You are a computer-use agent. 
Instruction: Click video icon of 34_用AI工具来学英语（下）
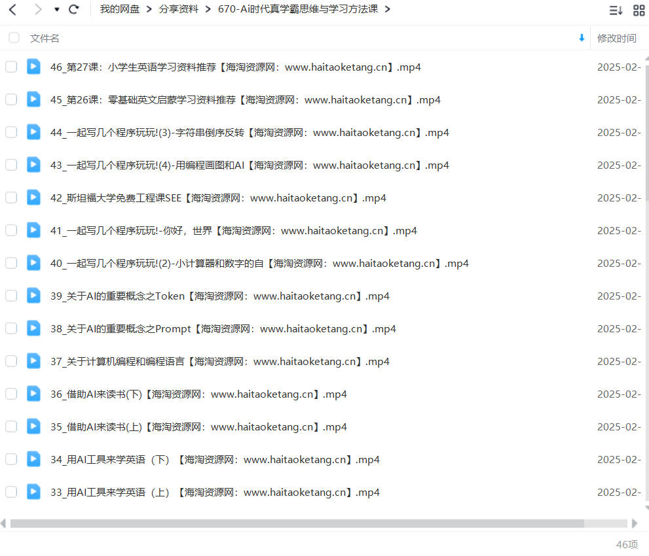point(33,459)
